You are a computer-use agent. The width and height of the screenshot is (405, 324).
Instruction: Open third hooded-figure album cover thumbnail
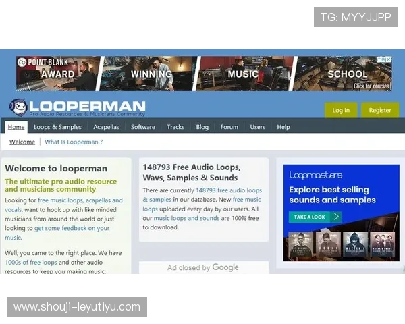(355, 244)
